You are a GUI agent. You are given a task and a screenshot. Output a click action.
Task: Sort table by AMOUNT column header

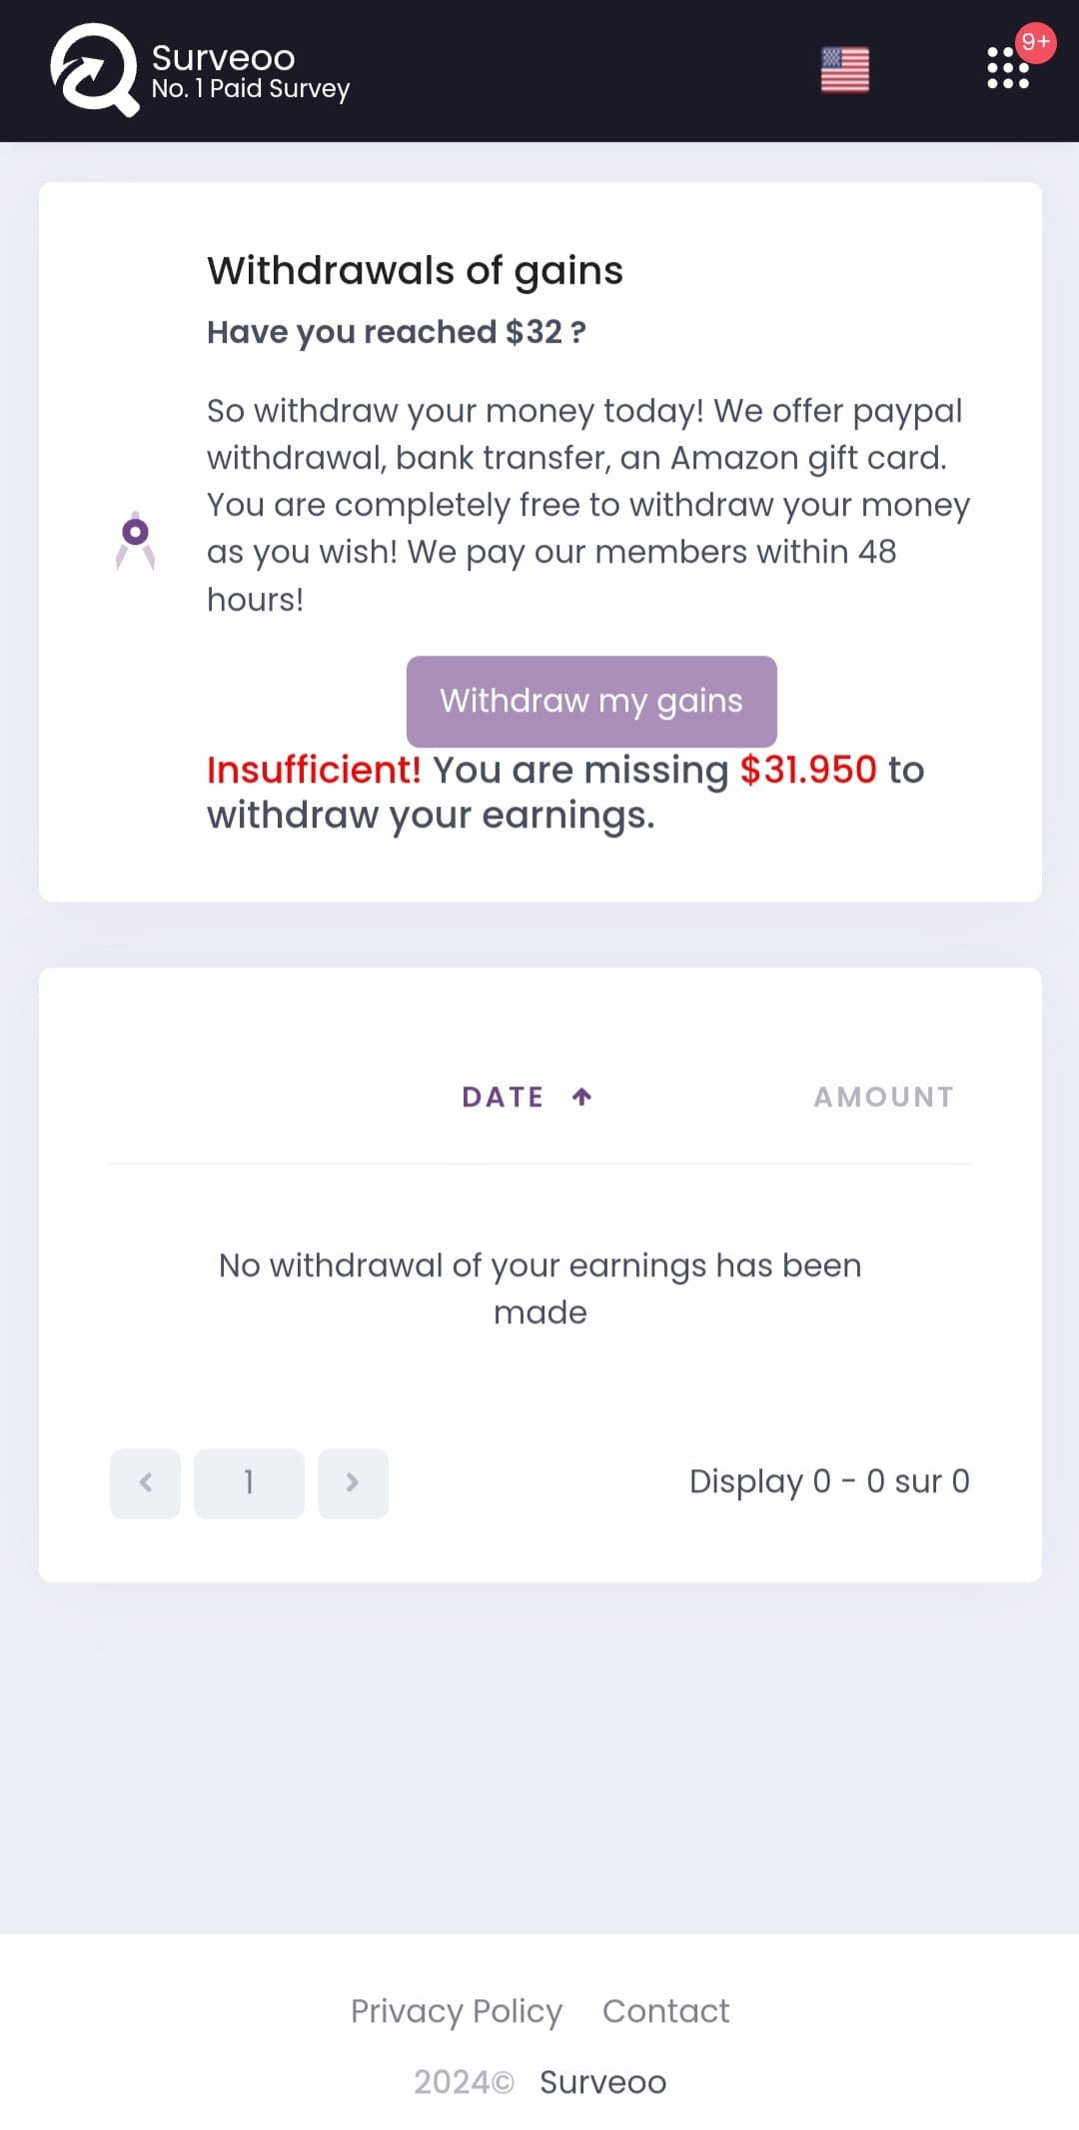(x=884, y=1096)
